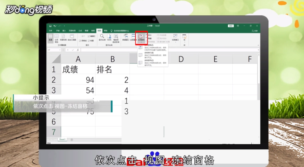Select column D header

coord(181,59)
